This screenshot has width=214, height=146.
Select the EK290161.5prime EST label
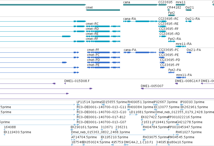[84, 127]
